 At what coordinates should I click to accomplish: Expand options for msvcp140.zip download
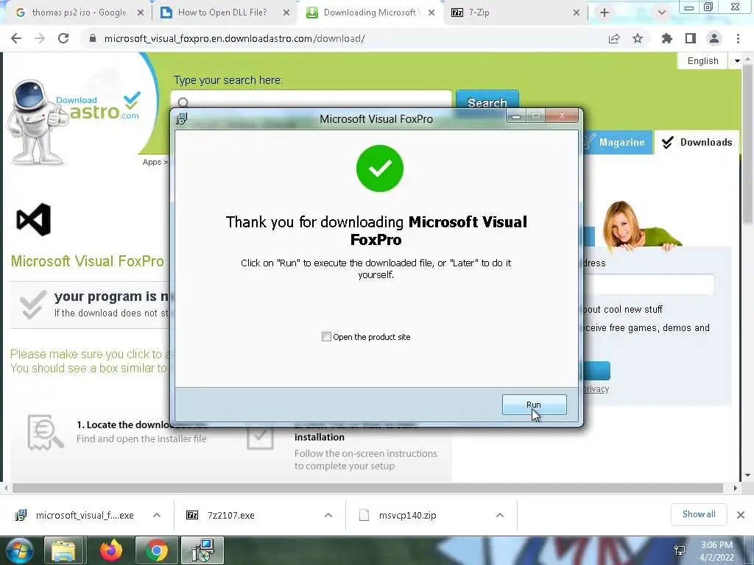(x=500, y=515)
